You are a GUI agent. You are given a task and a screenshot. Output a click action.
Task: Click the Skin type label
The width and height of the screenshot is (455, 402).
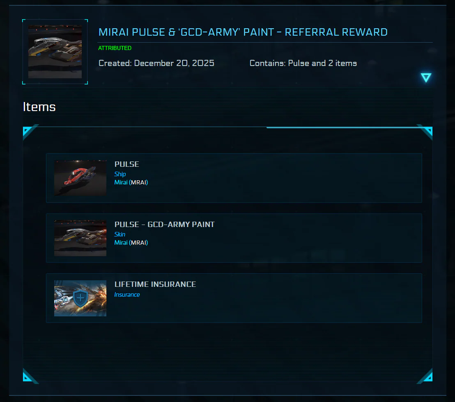119,234
